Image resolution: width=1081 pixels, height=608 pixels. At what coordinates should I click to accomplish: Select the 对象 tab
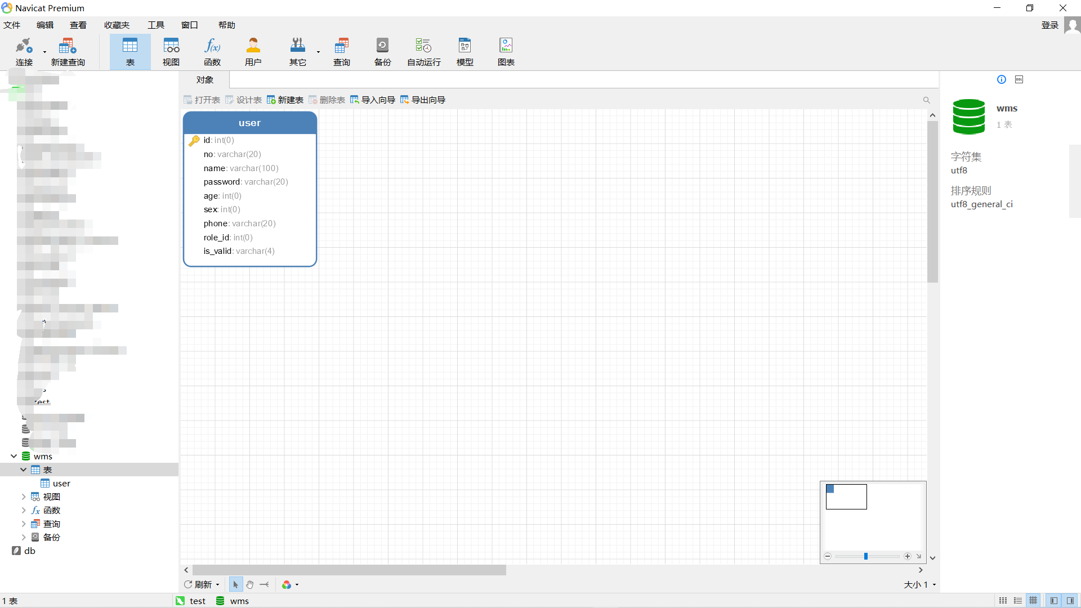click(205, 79)
